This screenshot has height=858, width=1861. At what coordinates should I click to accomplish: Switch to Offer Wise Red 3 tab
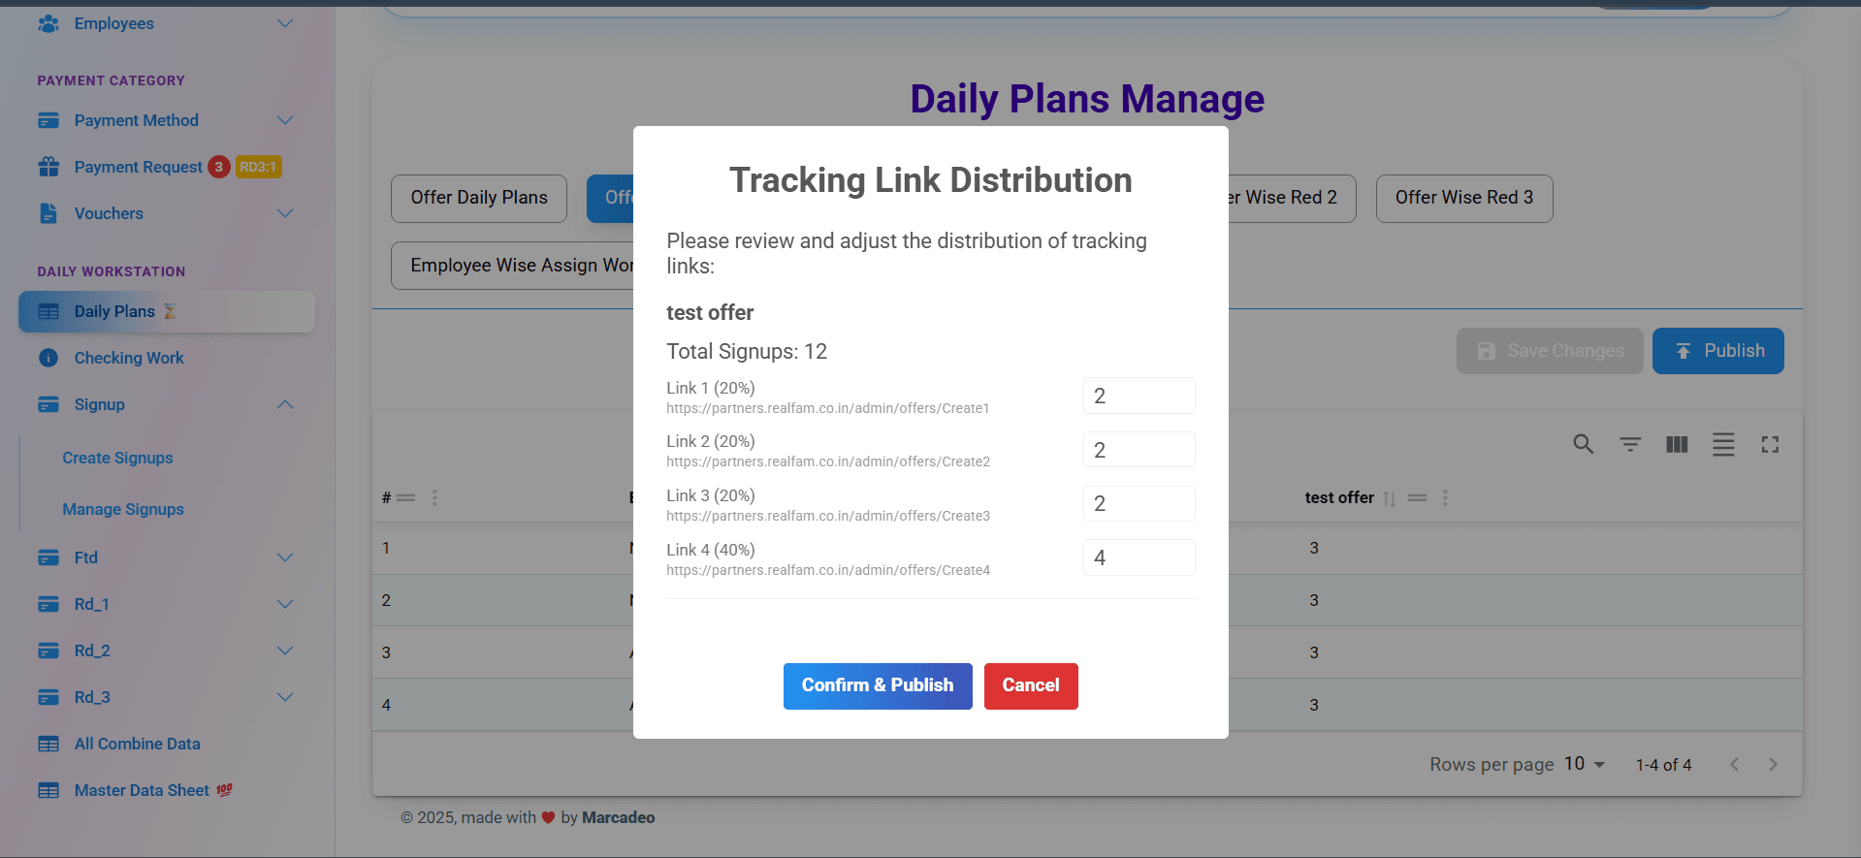pyautogui.click(x=1464, y=198)
